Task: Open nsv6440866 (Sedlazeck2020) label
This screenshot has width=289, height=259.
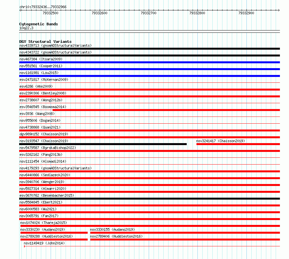Action: 45,175
